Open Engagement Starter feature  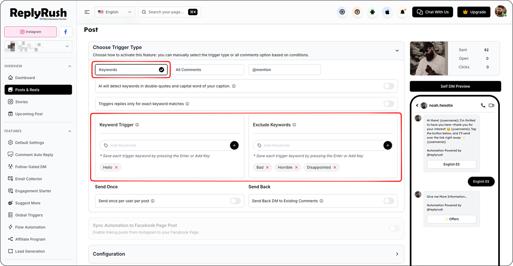38,191
